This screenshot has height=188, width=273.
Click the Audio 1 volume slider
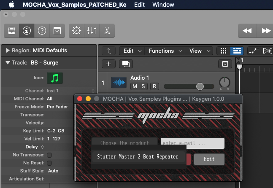click(x=189, y=86)
